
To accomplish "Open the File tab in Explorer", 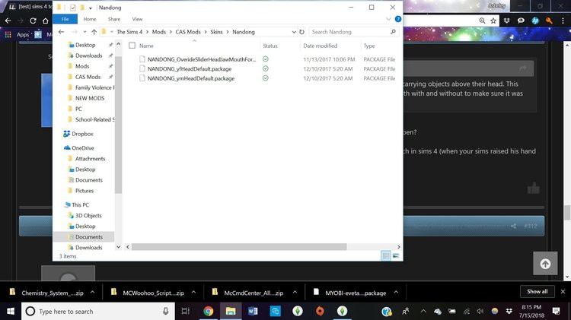I will coord(65,19).
